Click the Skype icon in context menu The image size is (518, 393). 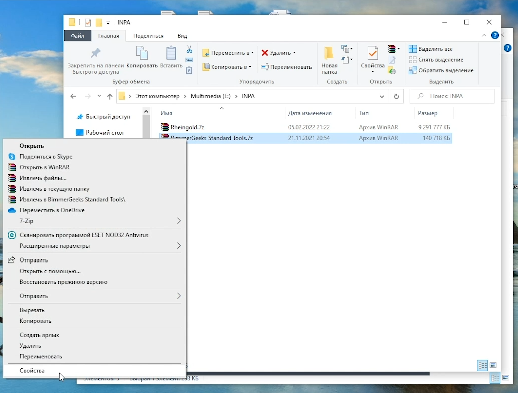(x=12, y=157)
